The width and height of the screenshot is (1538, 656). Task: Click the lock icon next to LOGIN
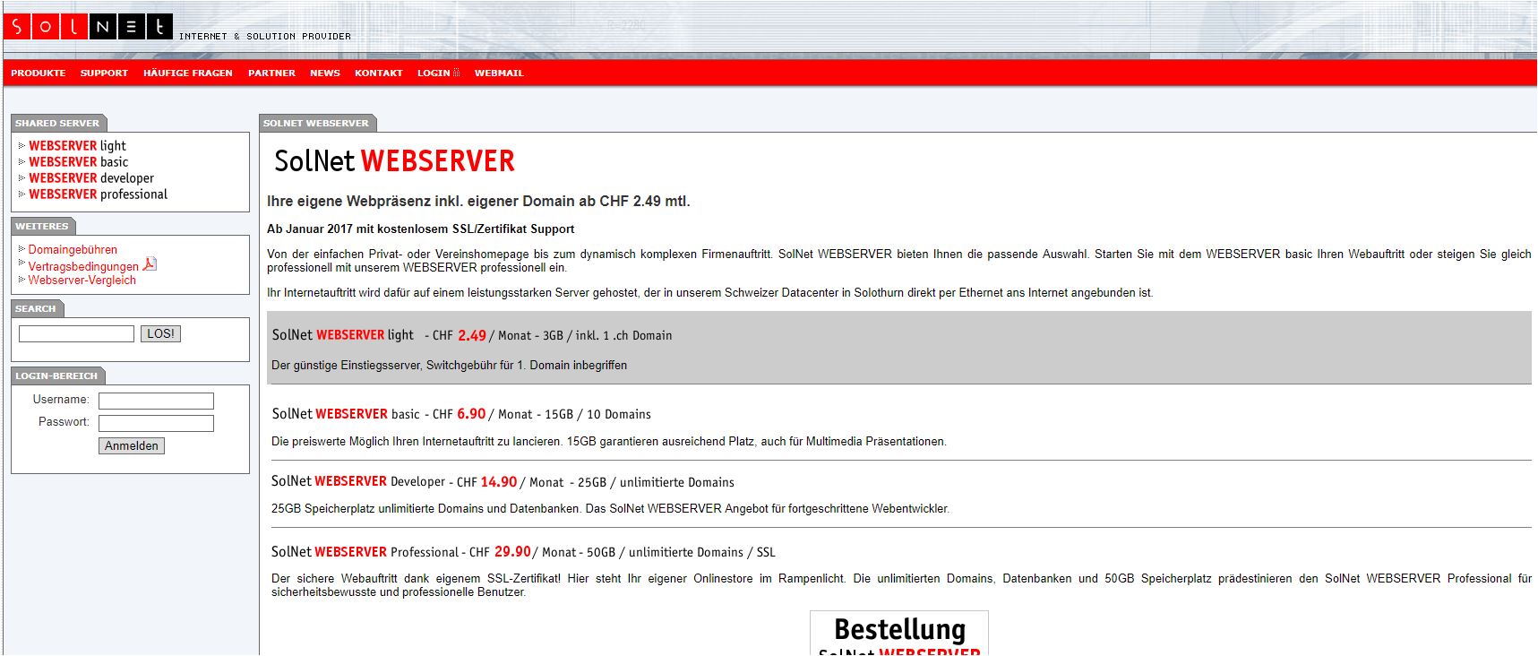456,73
